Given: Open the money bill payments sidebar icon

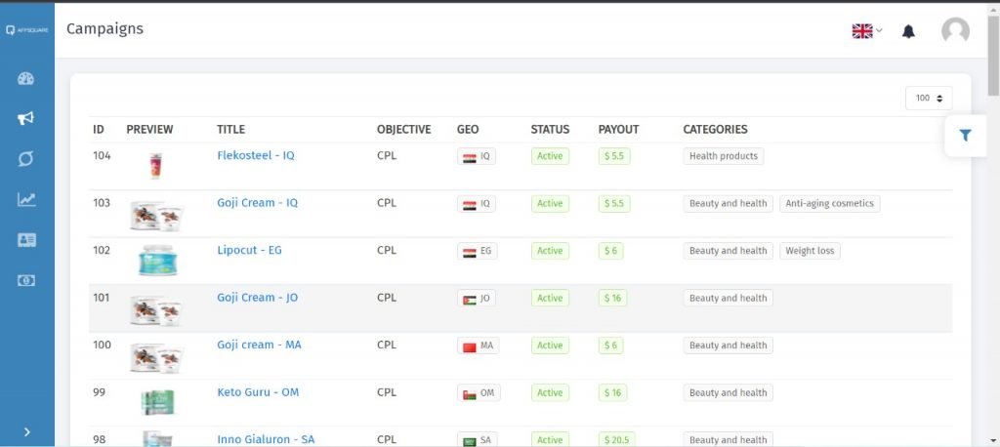Looking at the screenshot, I should click(x=26, y=280).
